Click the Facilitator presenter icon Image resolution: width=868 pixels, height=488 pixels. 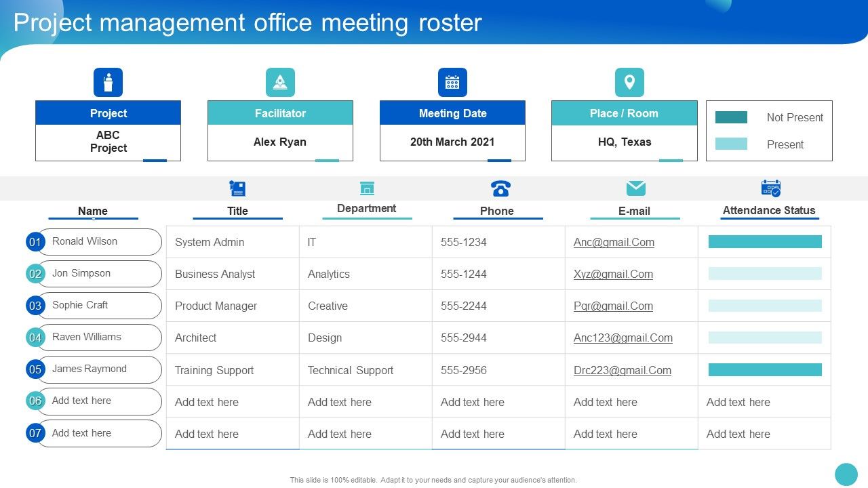tap(280, 83)
